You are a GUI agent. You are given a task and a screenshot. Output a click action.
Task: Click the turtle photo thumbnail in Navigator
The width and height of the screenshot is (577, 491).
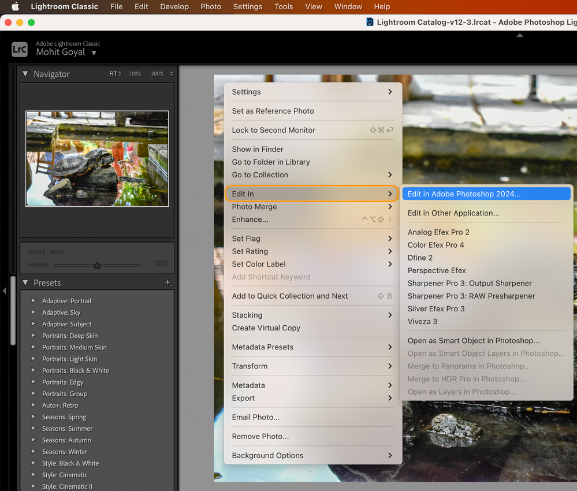click(96, 158)
